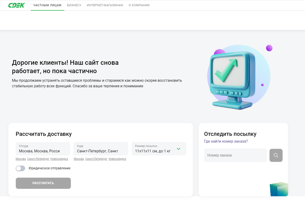Click the CDEK logo

pyautogui.click(x=17, y=5)
